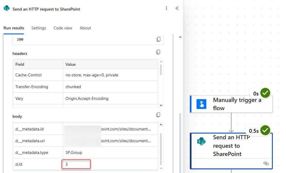
Task: Switch to the Run results tab
Action: pyautogui.click(x=14, y=28)
